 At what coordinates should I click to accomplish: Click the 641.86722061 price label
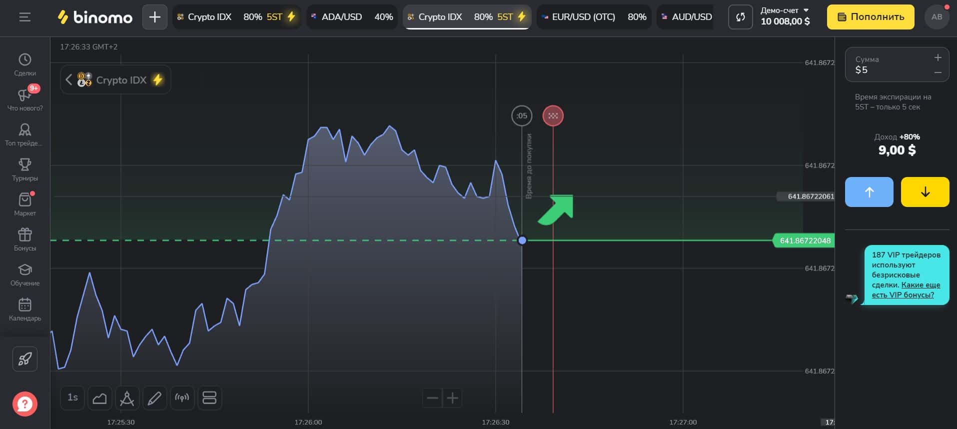806,196
